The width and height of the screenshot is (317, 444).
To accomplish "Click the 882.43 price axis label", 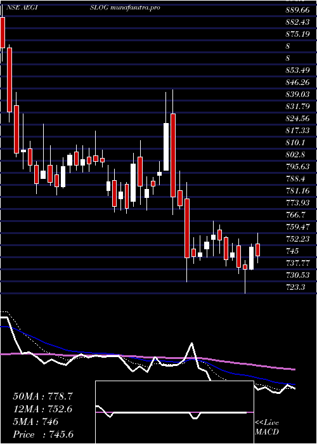I will [298, 22].
